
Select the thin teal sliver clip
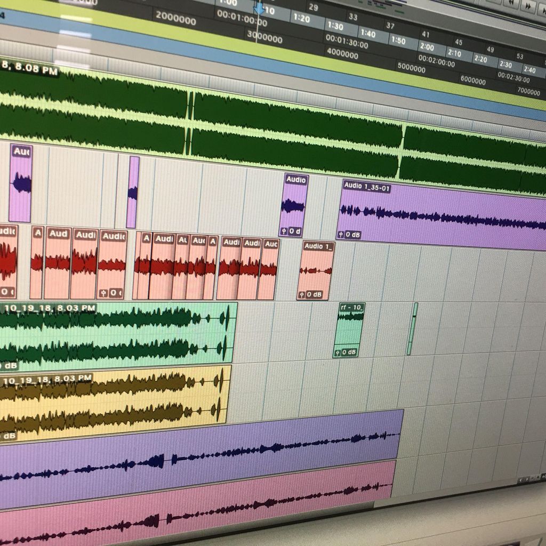[x=412, y=328]
